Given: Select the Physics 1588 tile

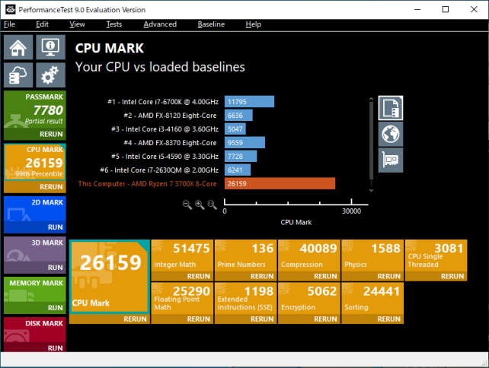Looking at the screenshot, I should (372, 255).
